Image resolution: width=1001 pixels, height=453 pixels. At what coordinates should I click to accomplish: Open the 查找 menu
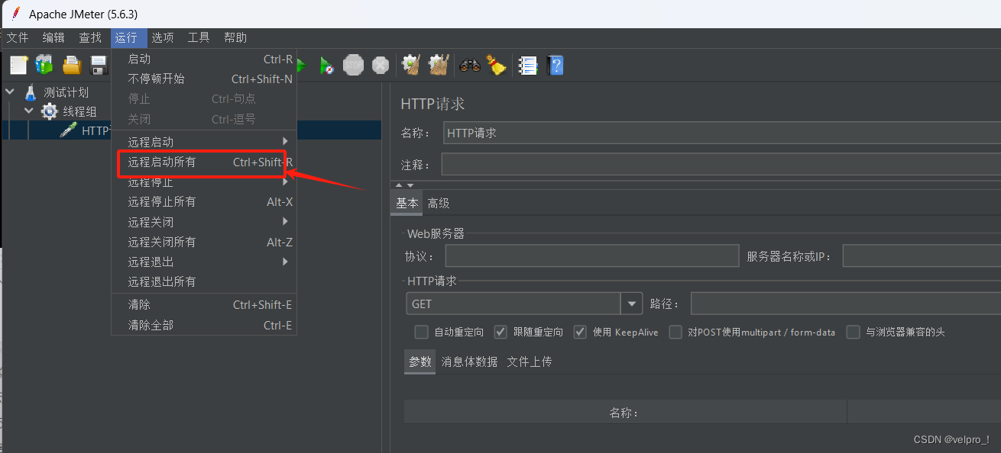(90, 37)
